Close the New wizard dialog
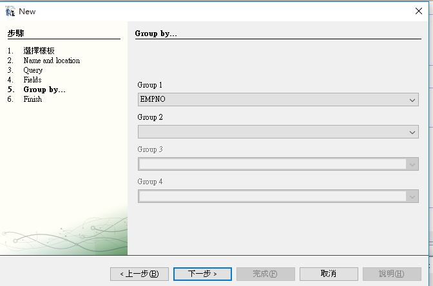 click(418, 11)
